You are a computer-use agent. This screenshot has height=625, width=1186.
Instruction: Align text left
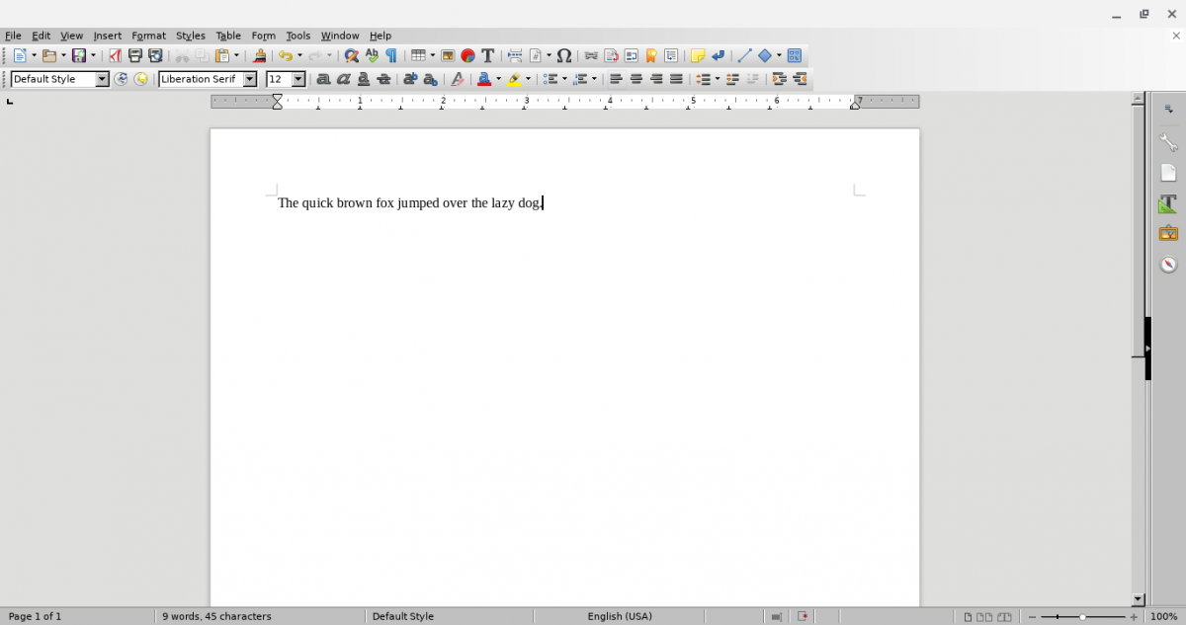(616, 79)
